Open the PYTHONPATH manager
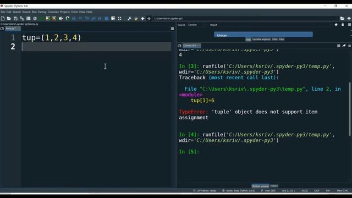 pyautogui.click(x=136, y=18)
